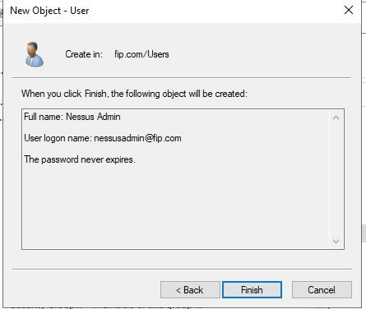Click the Finish button to create user

pos(252,289)
